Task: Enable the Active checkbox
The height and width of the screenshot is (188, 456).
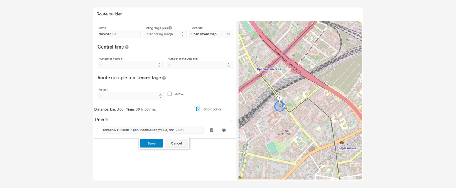Action: (x=169, y=94)
